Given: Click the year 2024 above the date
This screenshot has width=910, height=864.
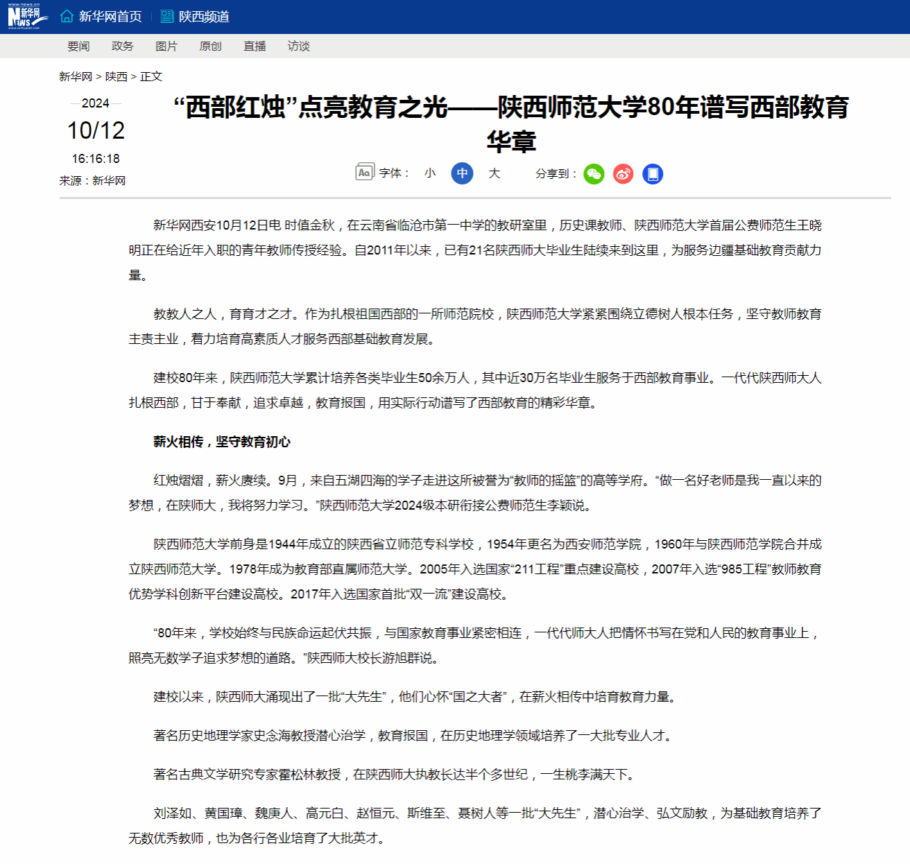Looking at the screenshot, I should [96, 103].
